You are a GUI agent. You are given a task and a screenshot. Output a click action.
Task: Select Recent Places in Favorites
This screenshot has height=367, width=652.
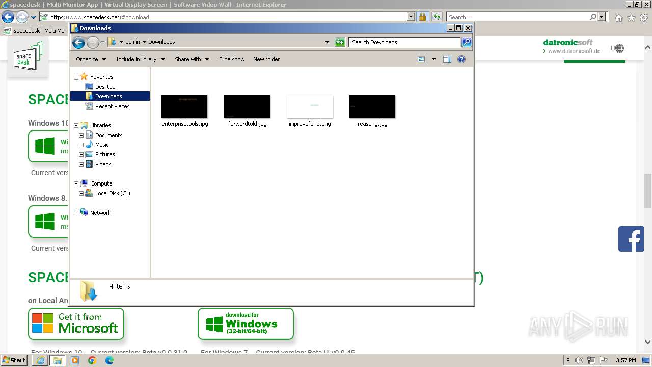(112, 106)
